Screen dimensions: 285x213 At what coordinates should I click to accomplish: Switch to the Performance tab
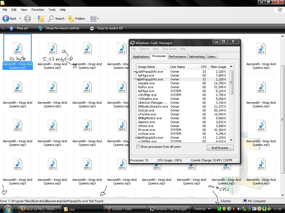177,57
